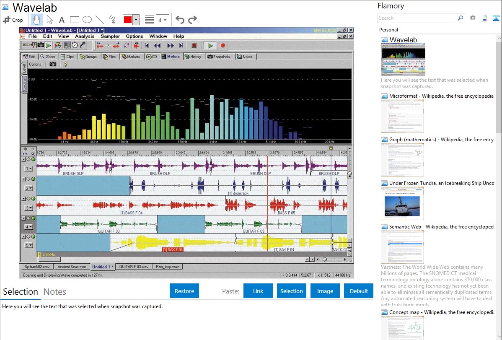The width and height of the screenshot is (502, 340).
Task: Toggle the diamond solo button on track 2
Action: pyautogui.click(x=28, y=179)
